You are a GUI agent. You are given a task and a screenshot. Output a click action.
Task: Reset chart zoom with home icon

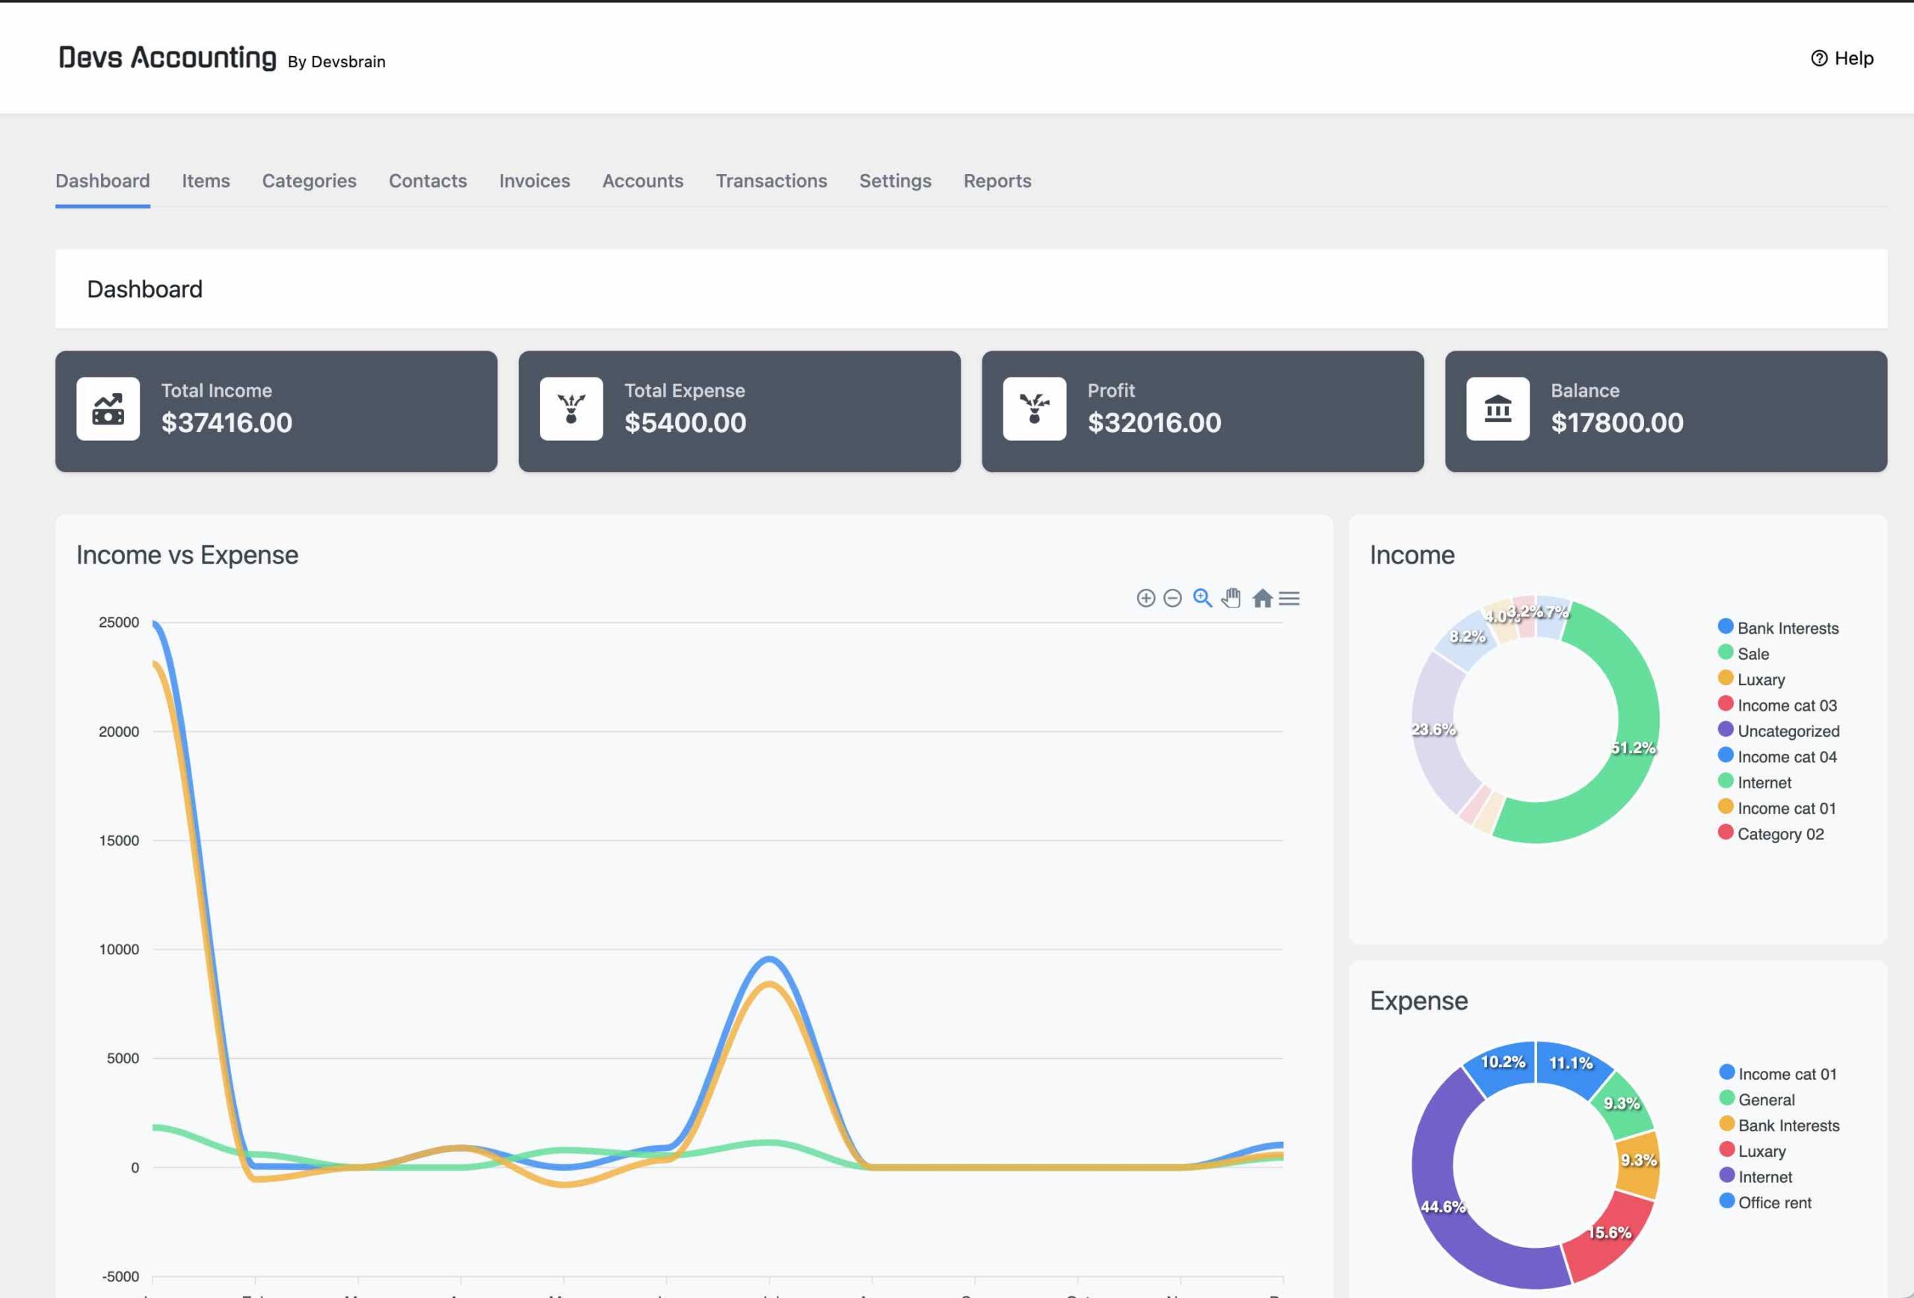pos(1263,599)
